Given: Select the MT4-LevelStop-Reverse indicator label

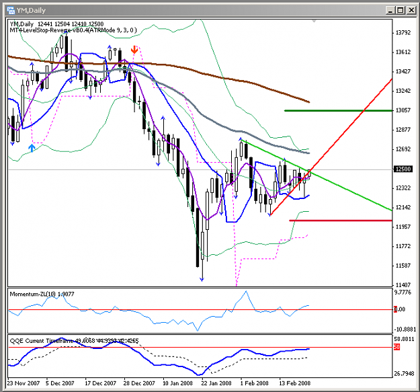Looking at the screenshot, I should (73, 30).
